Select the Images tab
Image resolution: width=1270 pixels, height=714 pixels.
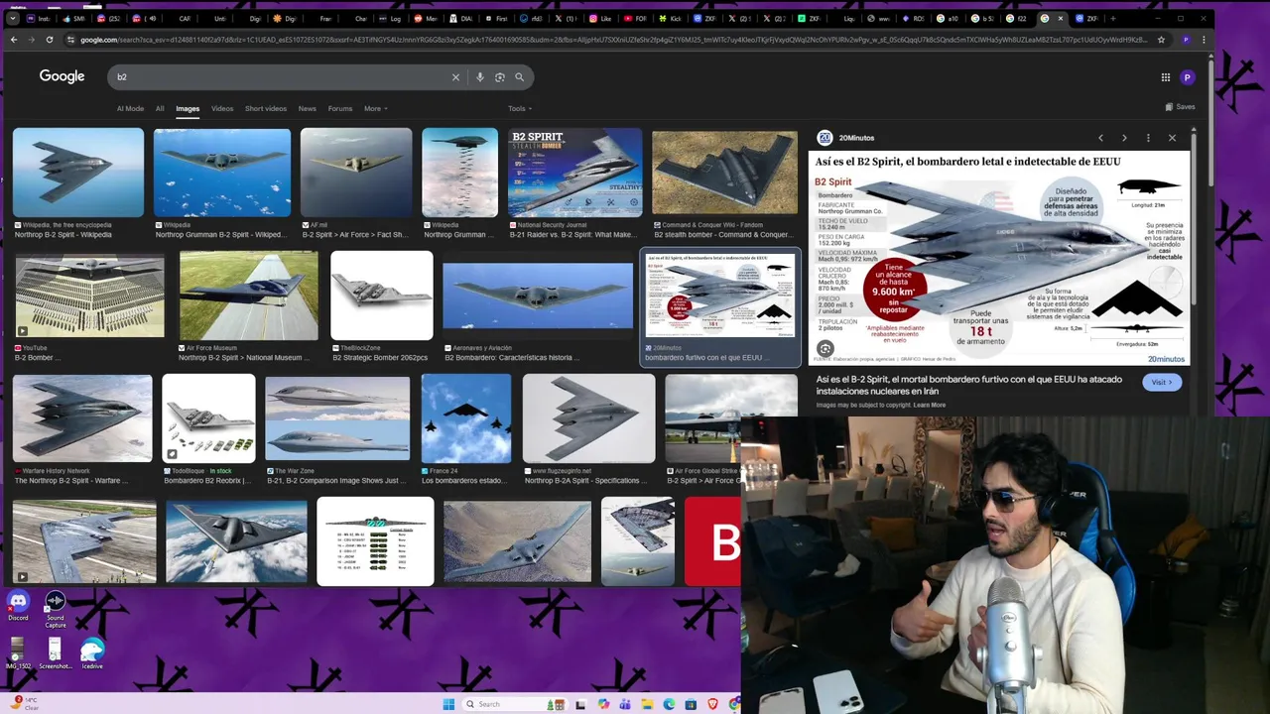(x=188, y=108)
